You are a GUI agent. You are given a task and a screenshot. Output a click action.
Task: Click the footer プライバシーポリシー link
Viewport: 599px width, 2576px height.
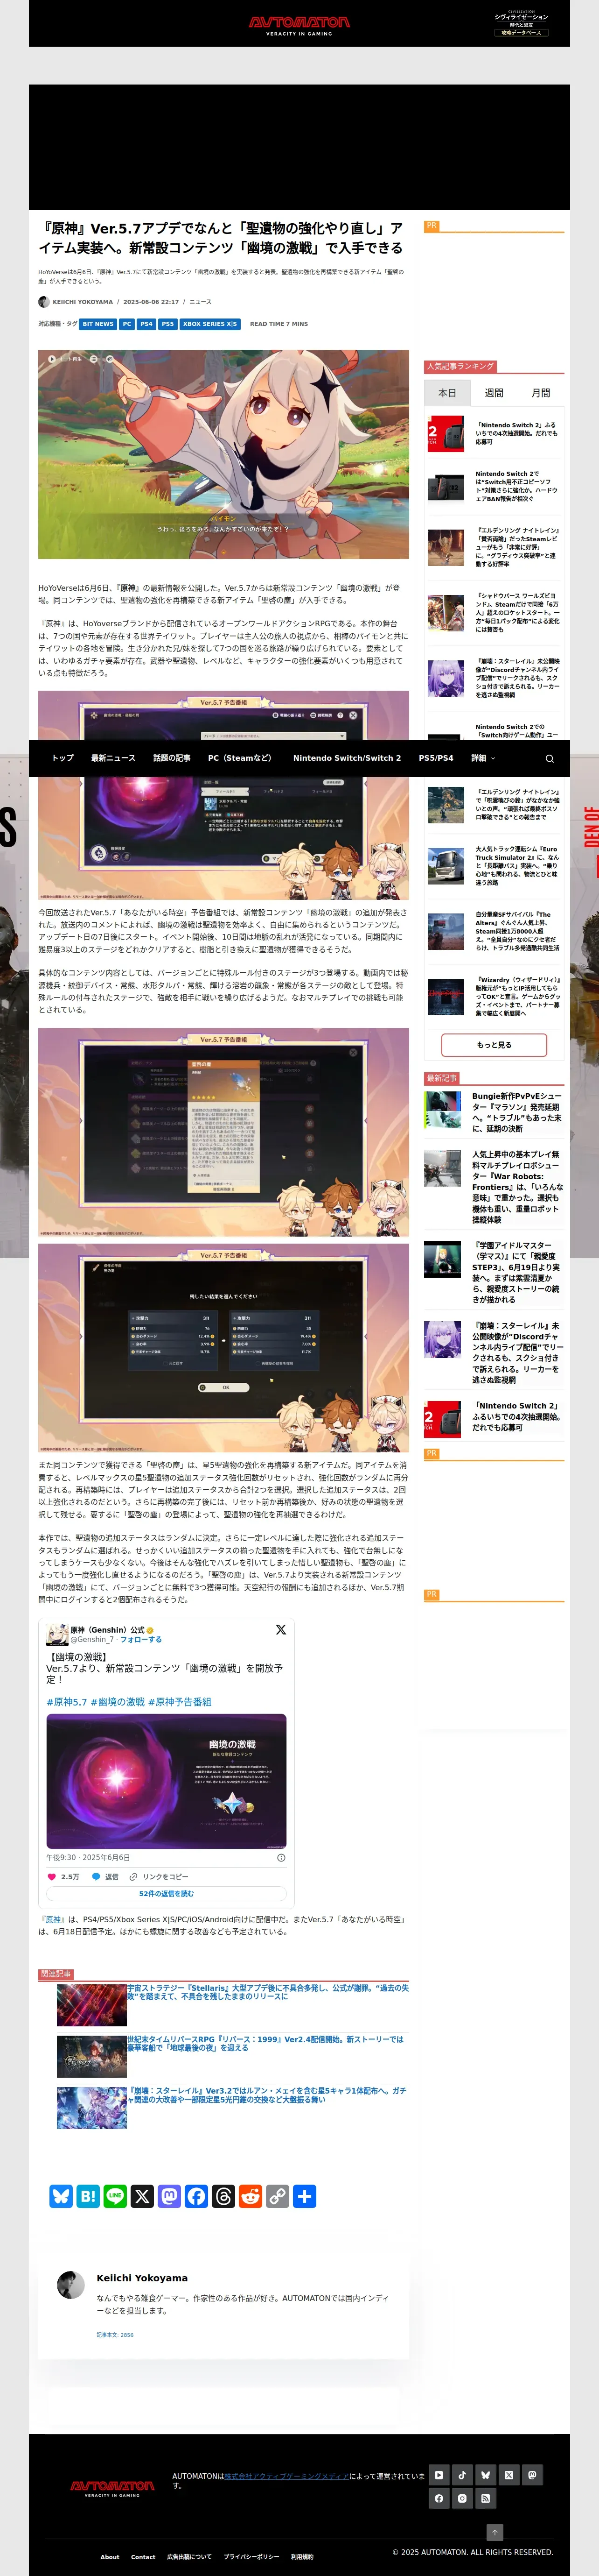pos(251,2557)
